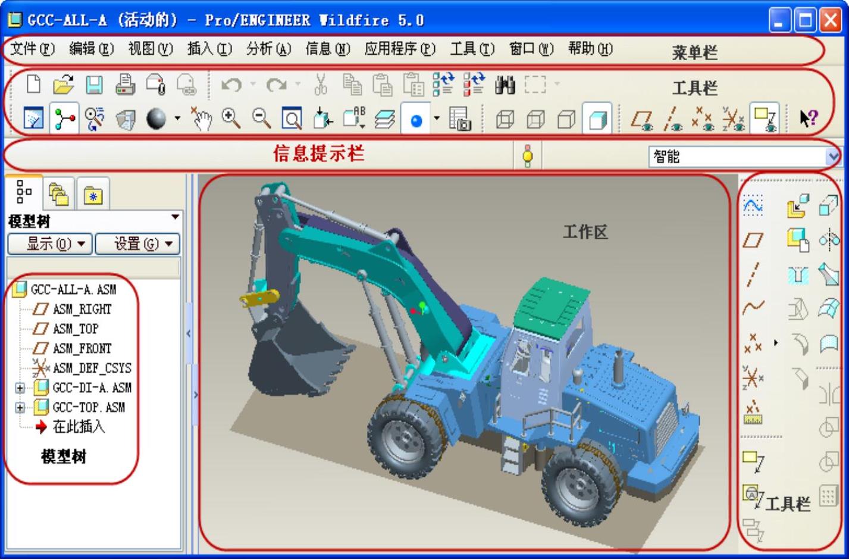Open the 模型树 panel dropdown arrow
849x559 pixels.
[x=175, y=217]
